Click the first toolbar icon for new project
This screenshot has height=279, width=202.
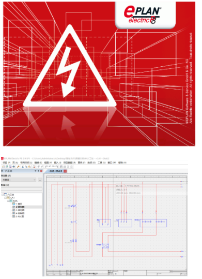(3, 167)
